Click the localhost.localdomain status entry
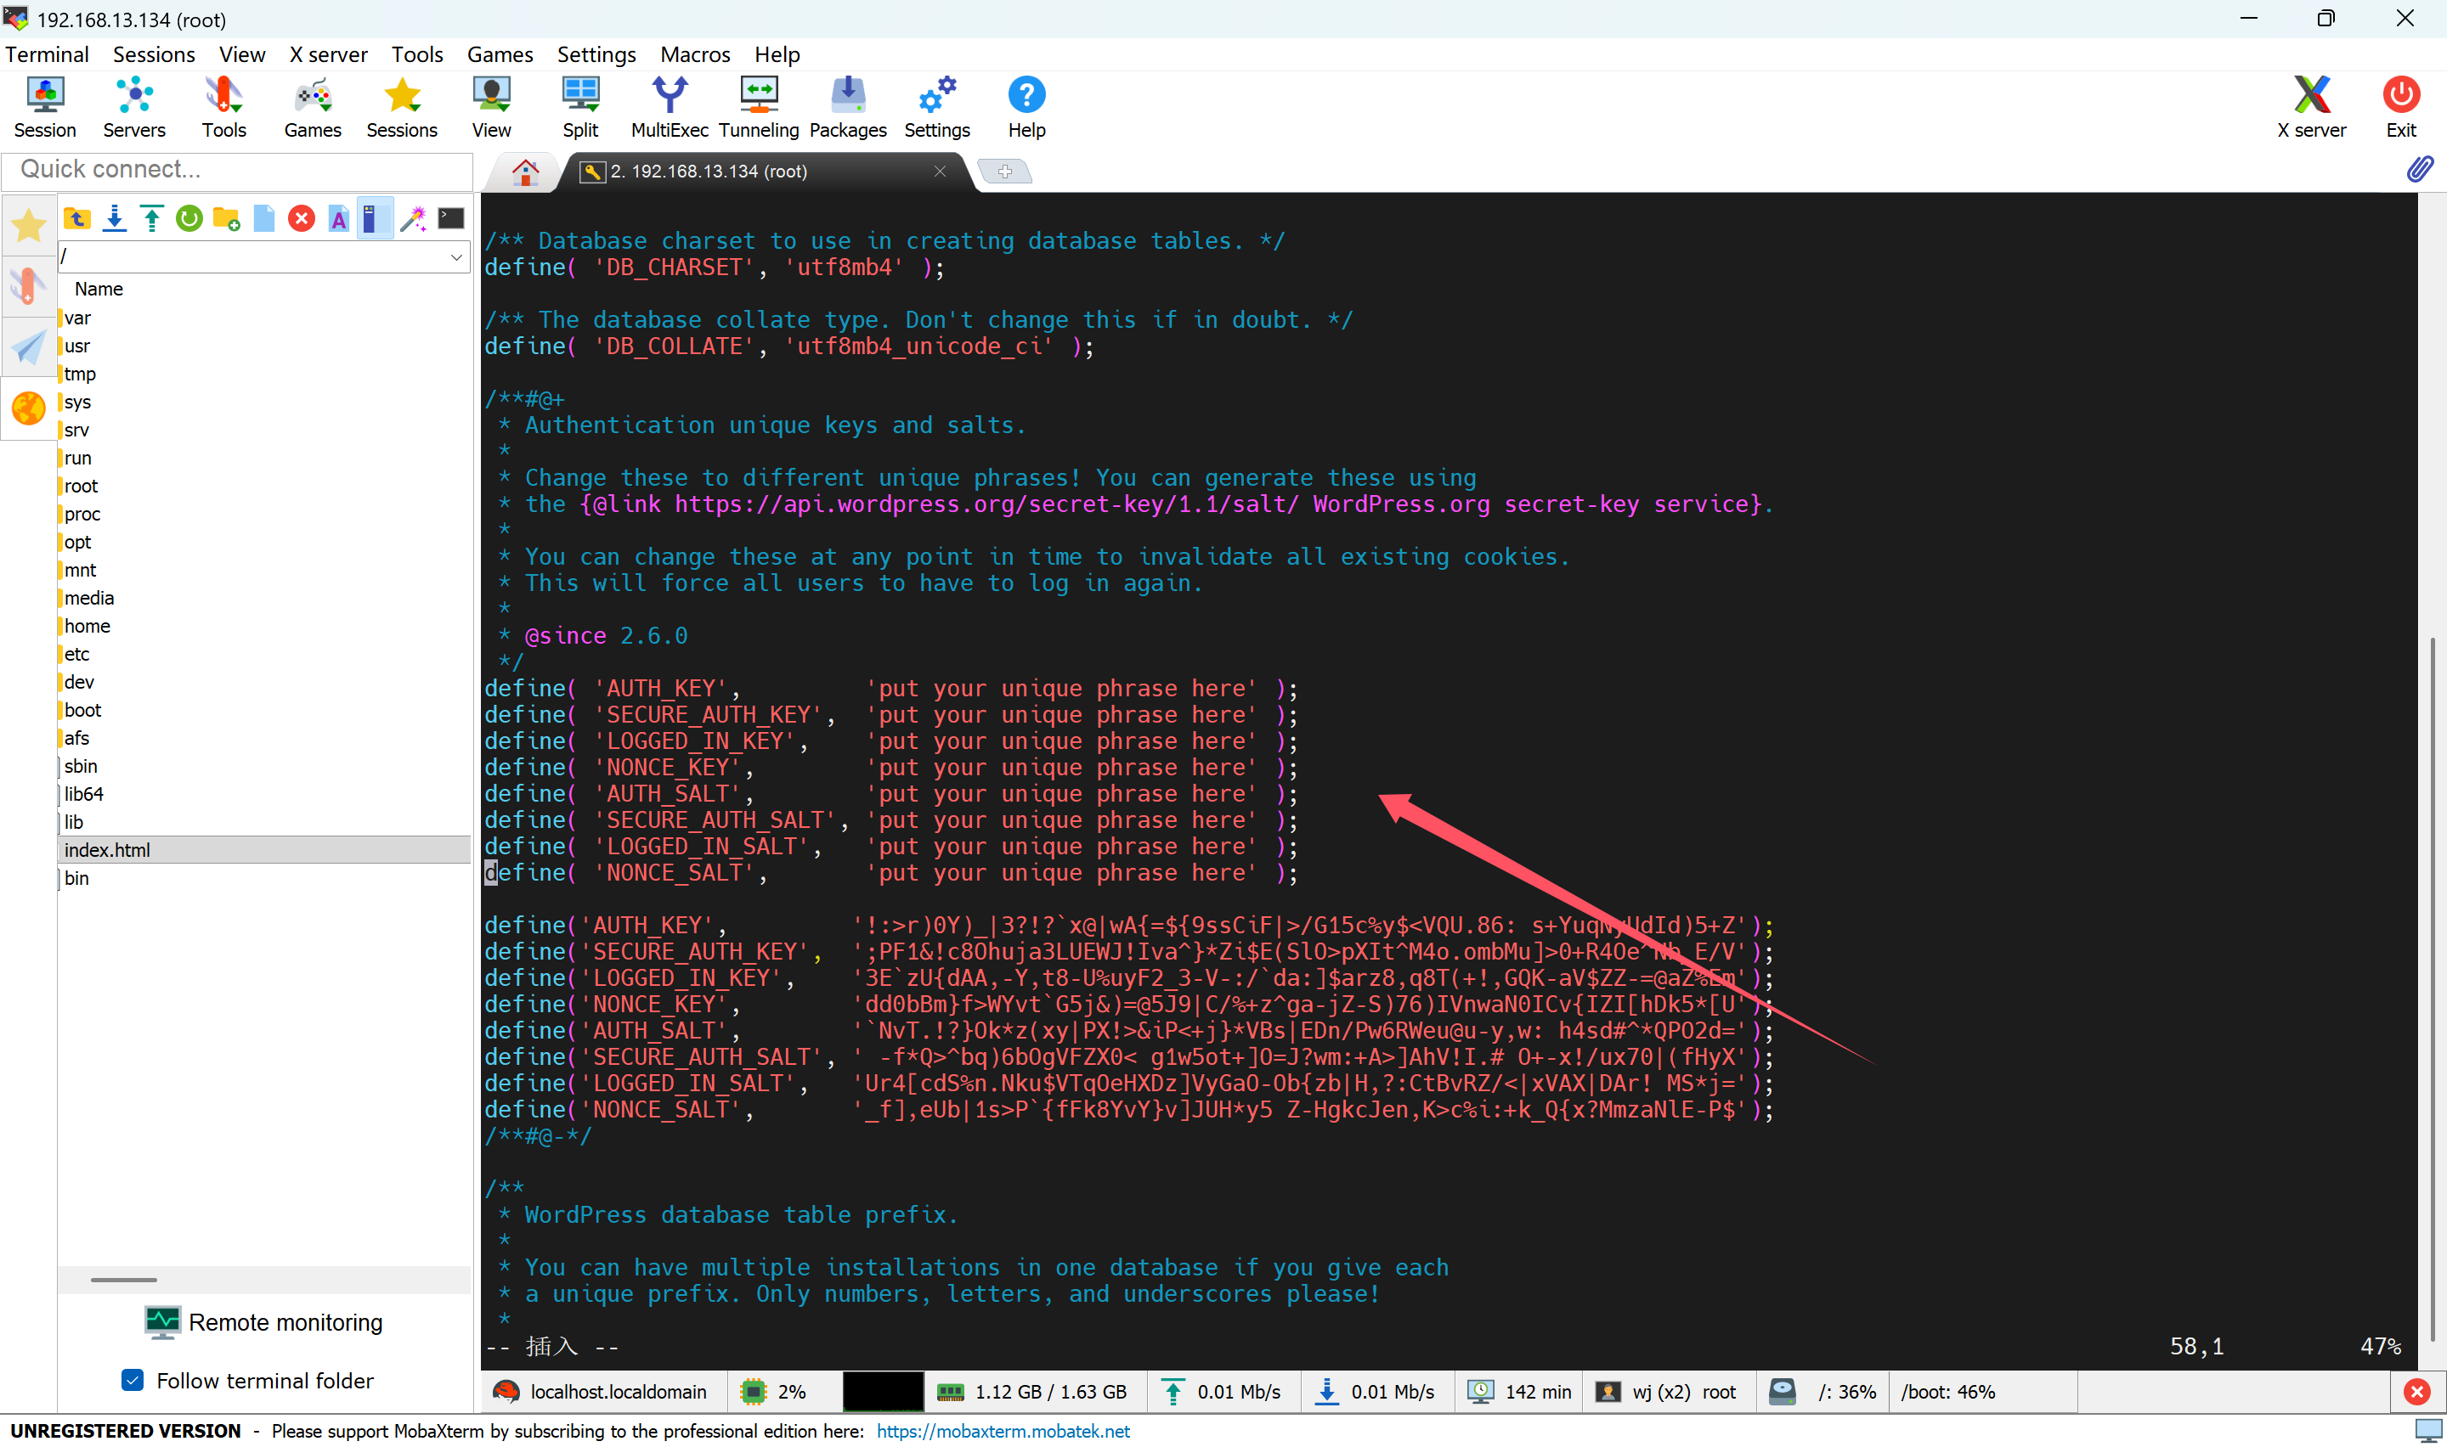 601,1392
